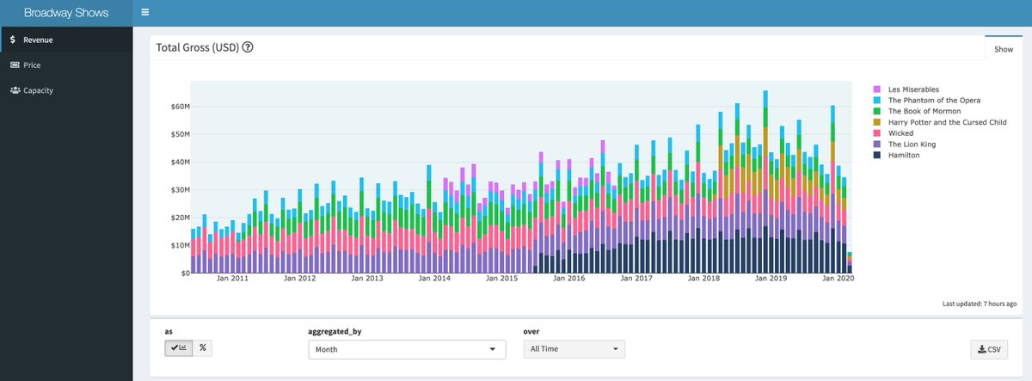The image size is (1032, 381).
Task: Toggle The Book of Mormon legend swatch
Action: click(876, 112)
